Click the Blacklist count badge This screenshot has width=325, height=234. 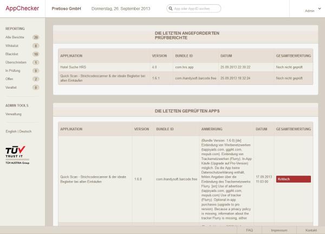coord(36,54)
